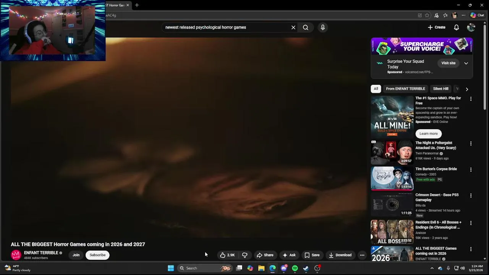This screenshot has height=275, width=489.
Task: Open options for Corpse Bride video
Action: pos(471,170)
